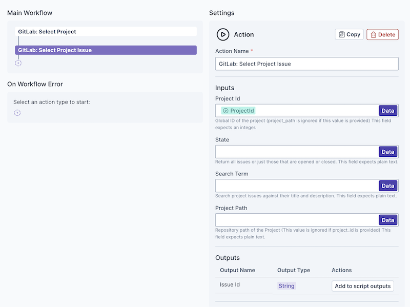Viewport: 410px width, 307px height.
Task: Add Issue Id to script outputs
Action: [363, 286]
